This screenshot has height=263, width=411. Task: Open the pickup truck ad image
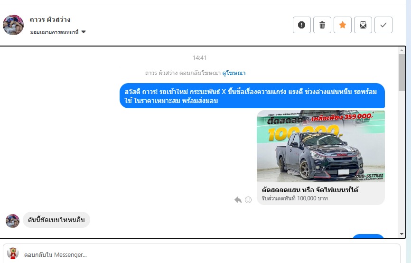click(321, 146)
